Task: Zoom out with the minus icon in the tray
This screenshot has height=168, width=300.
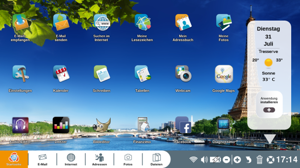Action: pyautogui.click(x=226, y=160)
